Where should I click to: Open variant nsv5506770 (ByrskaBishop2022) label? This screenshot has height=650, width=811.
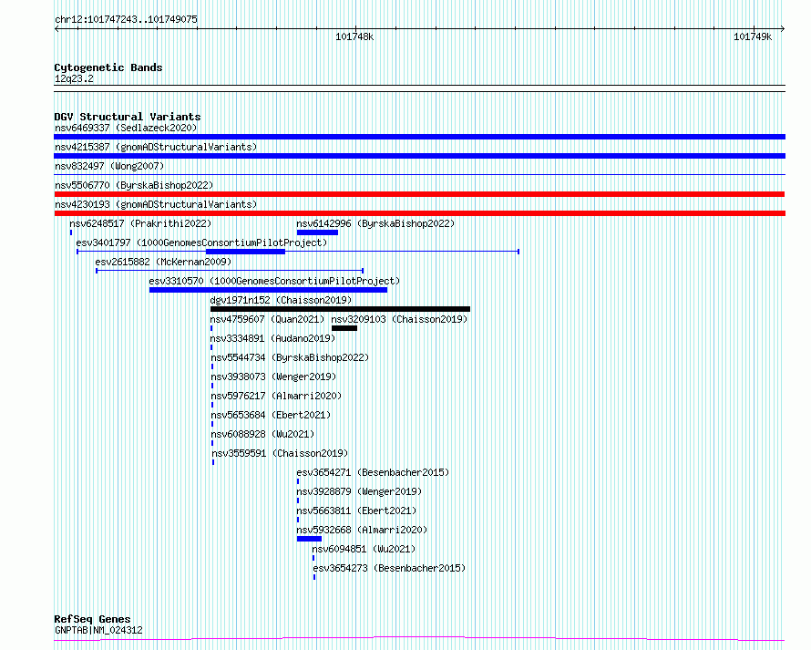134,185
